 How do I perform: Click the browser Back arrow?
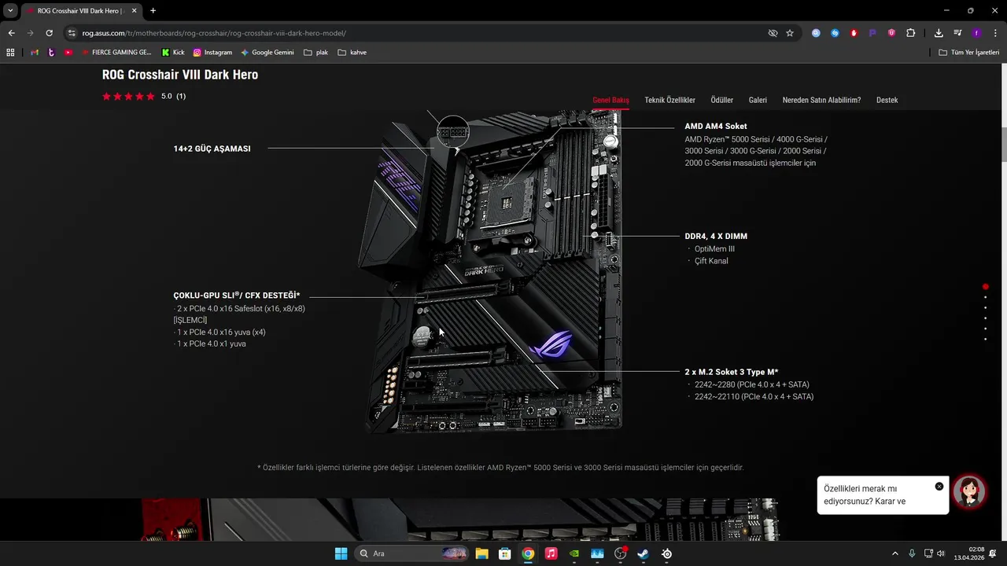11,33
